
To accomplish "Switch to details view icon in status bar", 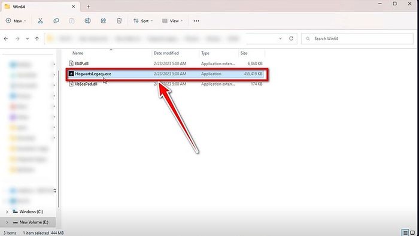I will click(405, 232).
